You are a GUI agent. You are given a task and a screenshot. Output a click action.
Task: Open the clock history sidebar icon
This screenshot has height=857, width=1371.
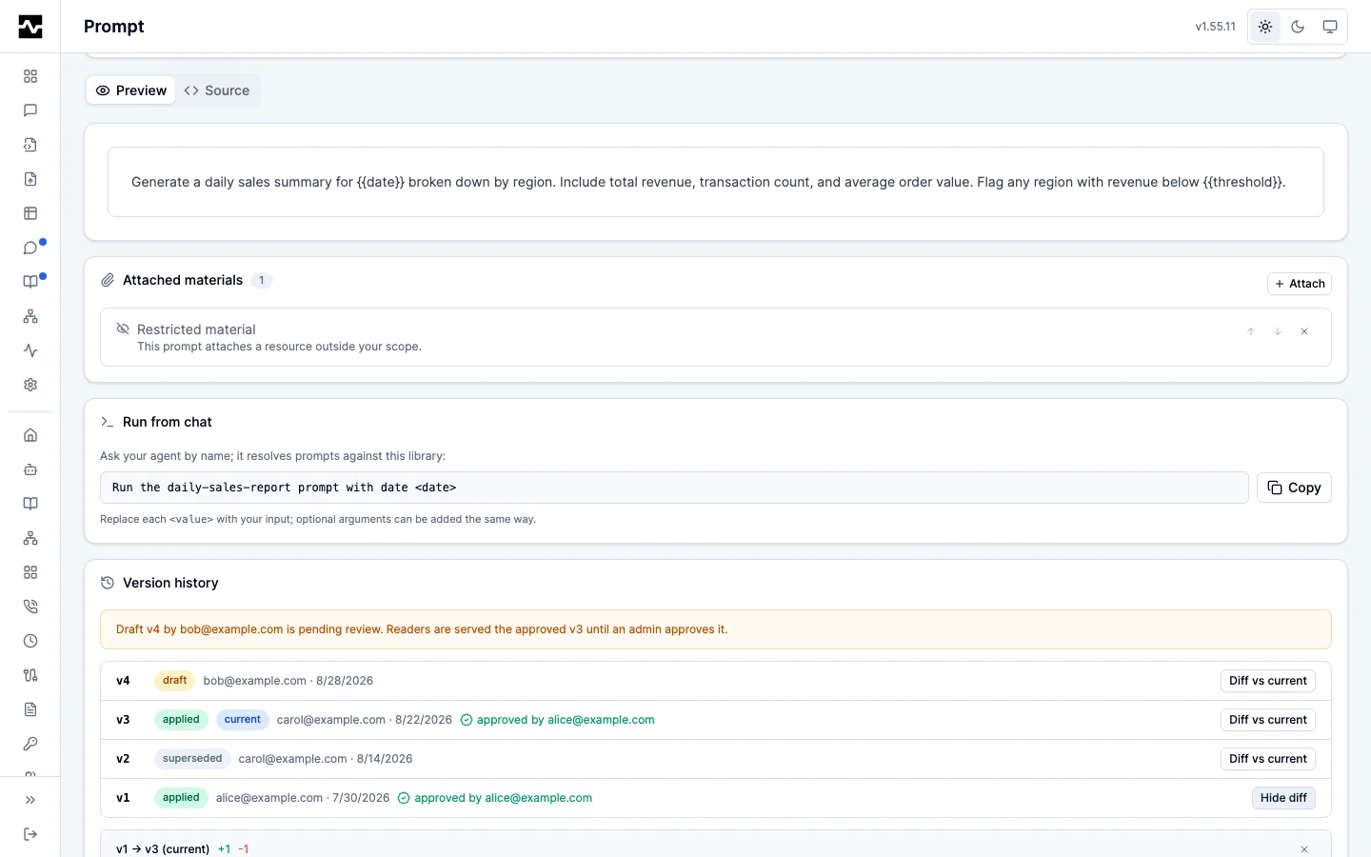tap(30, 641)
